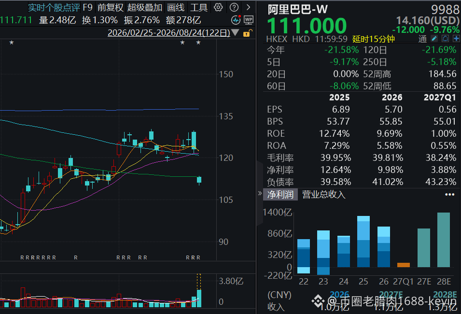461x314 pixels.
Task: Open the help question-mark icon
Action: (x=234, y=7)
